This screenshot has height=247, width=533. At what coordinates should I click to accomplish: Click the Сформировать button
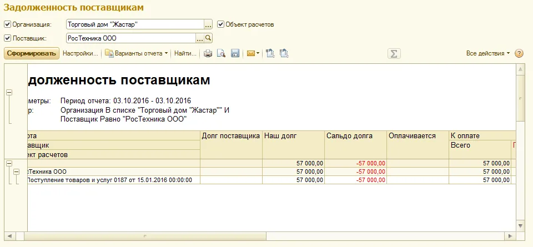click(x=32, y=53)
